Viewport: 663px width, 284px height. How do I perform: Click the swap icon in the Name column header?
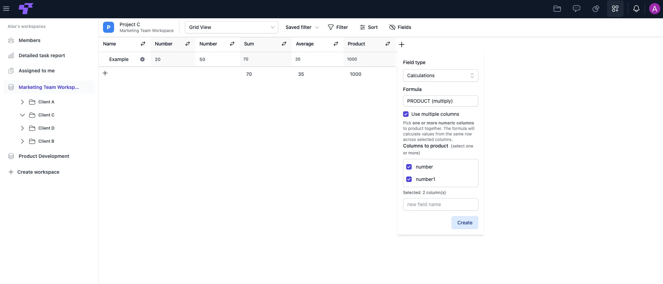pos(143,44)
